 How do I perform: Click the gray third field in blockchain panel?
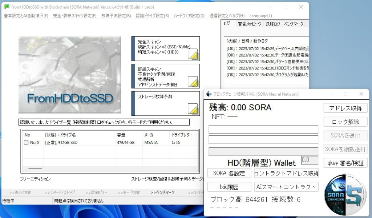[263, 152]
